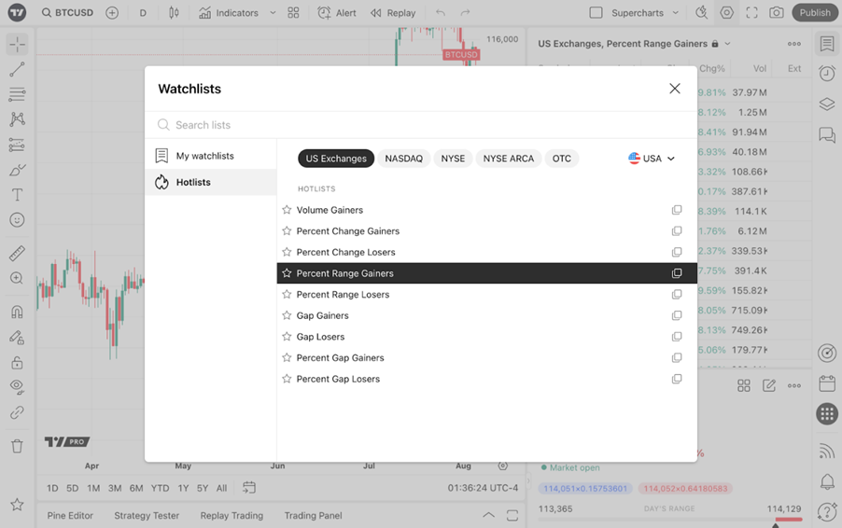Open BTCUSD symbol search
The image size is (842, 528).
[x=67, y=13]
